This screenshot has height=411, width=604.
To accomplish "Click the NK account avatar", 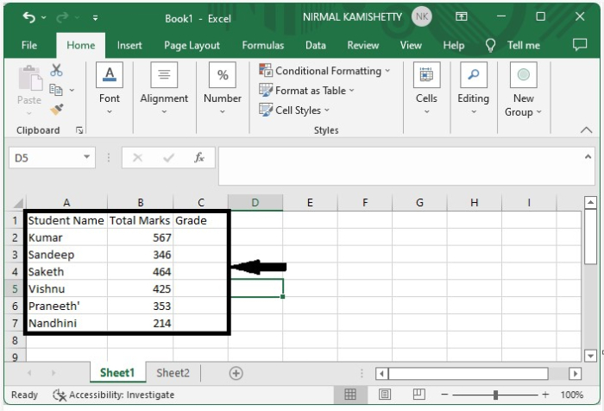I will click(x=422, y=16).
